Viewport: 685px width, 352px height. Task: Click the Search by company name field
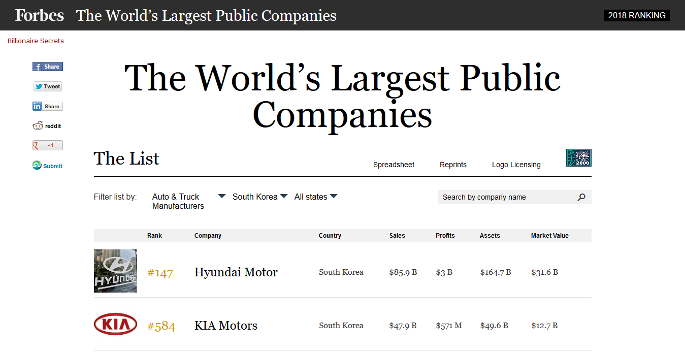(505, 197)
